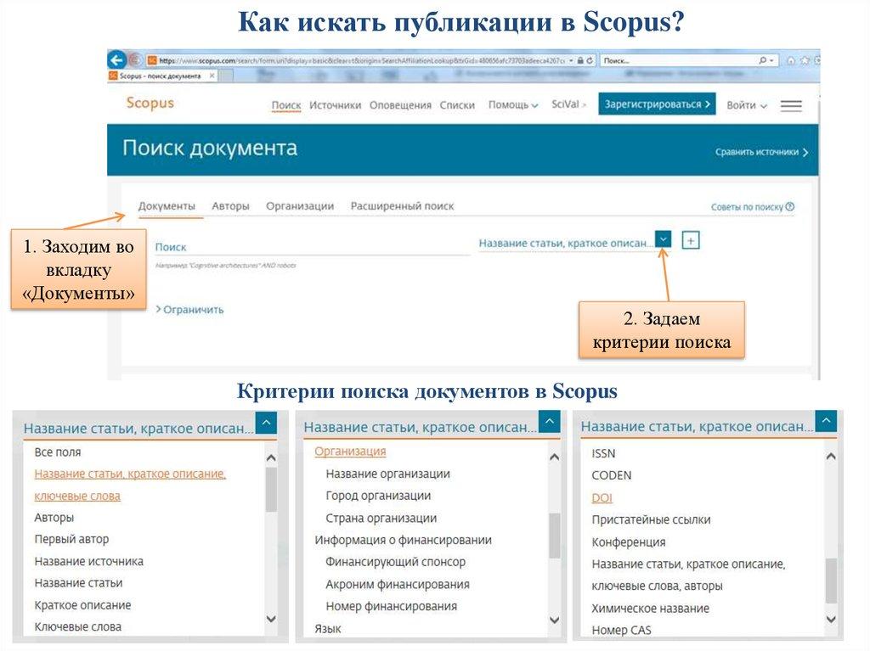Switch to the Авторы tab
This screenshot has width=870, height=651.
(230, 206)
